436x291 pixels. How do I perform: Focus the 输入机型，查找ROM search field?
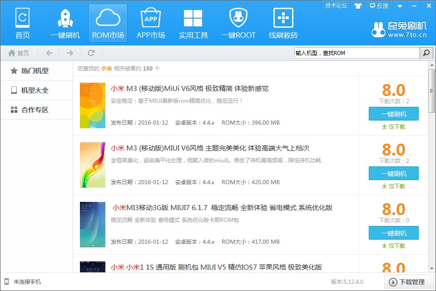(x=357, y=53)
